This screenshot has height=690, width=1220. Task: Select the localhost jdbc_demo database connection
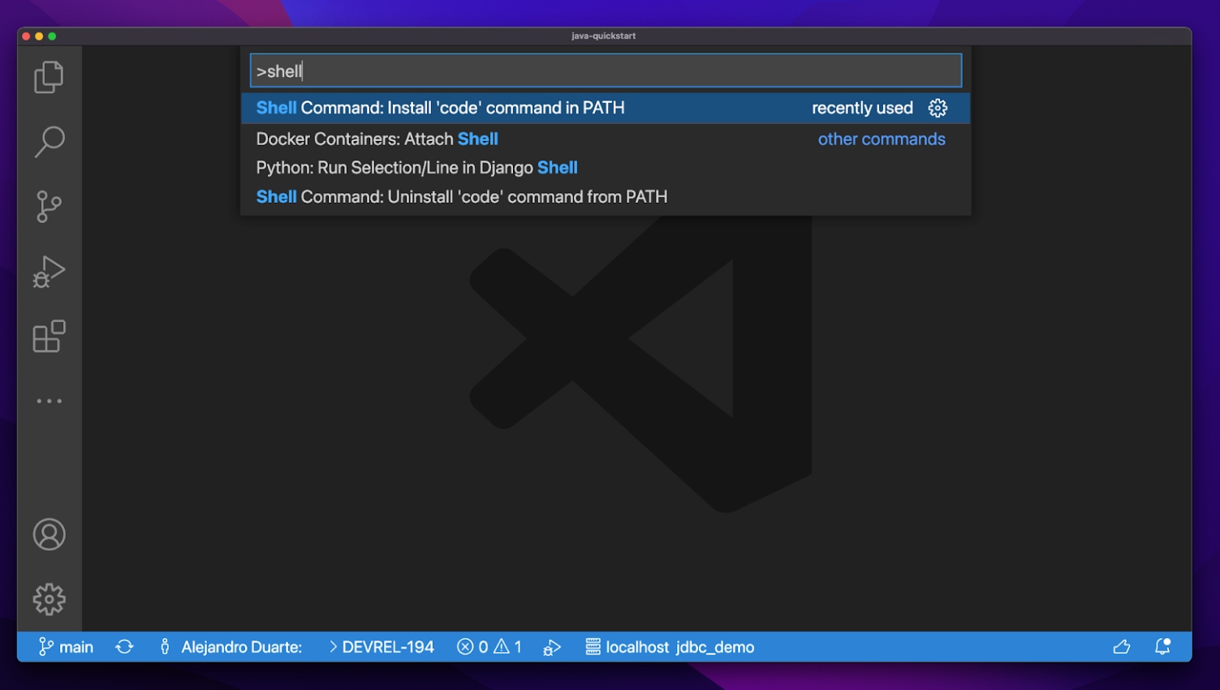(670, 647)
